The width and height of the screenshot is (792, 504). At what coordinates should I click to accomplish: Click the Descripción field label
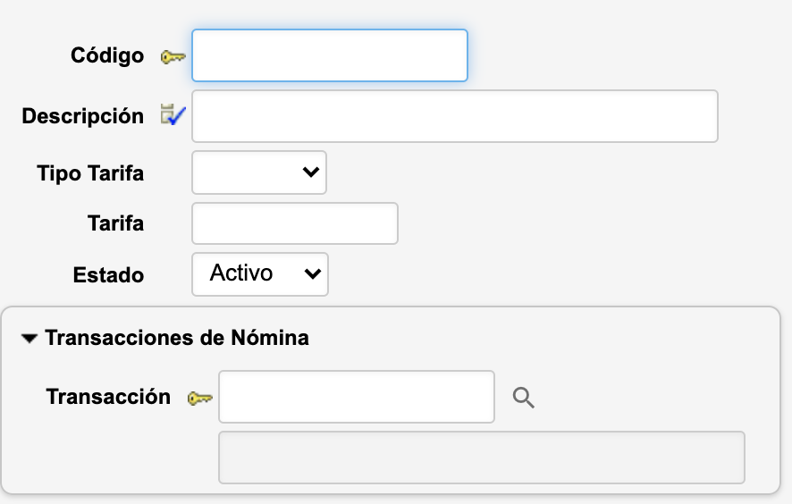pyautogui.click(x=82, y=116)
